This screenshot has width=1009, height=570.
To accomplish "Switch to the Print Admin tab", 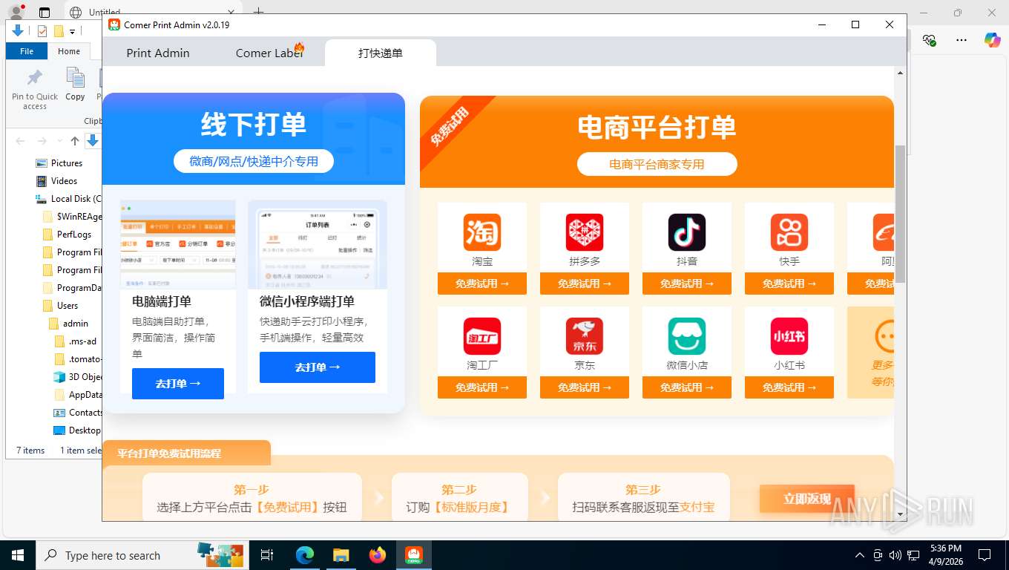I will (158, 53).
